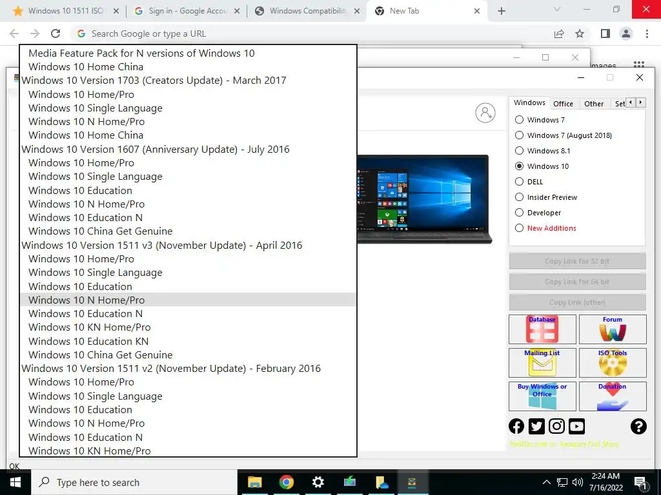The width and height of the screenshot is (661, 495).
Task: Select Windows 10 Education KN in the list
Action: 88,341
